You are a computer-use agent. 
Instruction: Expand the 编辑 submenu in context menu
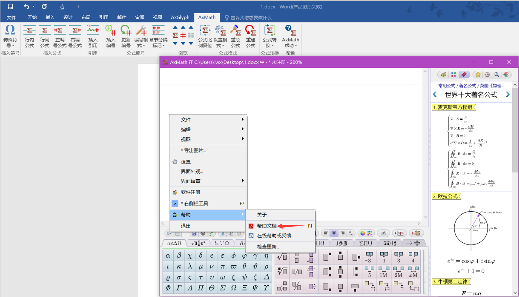tap(208, 130)
